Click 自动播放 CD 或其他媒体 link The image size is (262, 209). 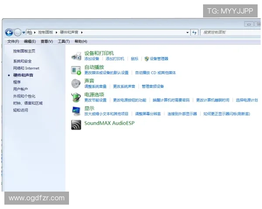pos(155,73)
